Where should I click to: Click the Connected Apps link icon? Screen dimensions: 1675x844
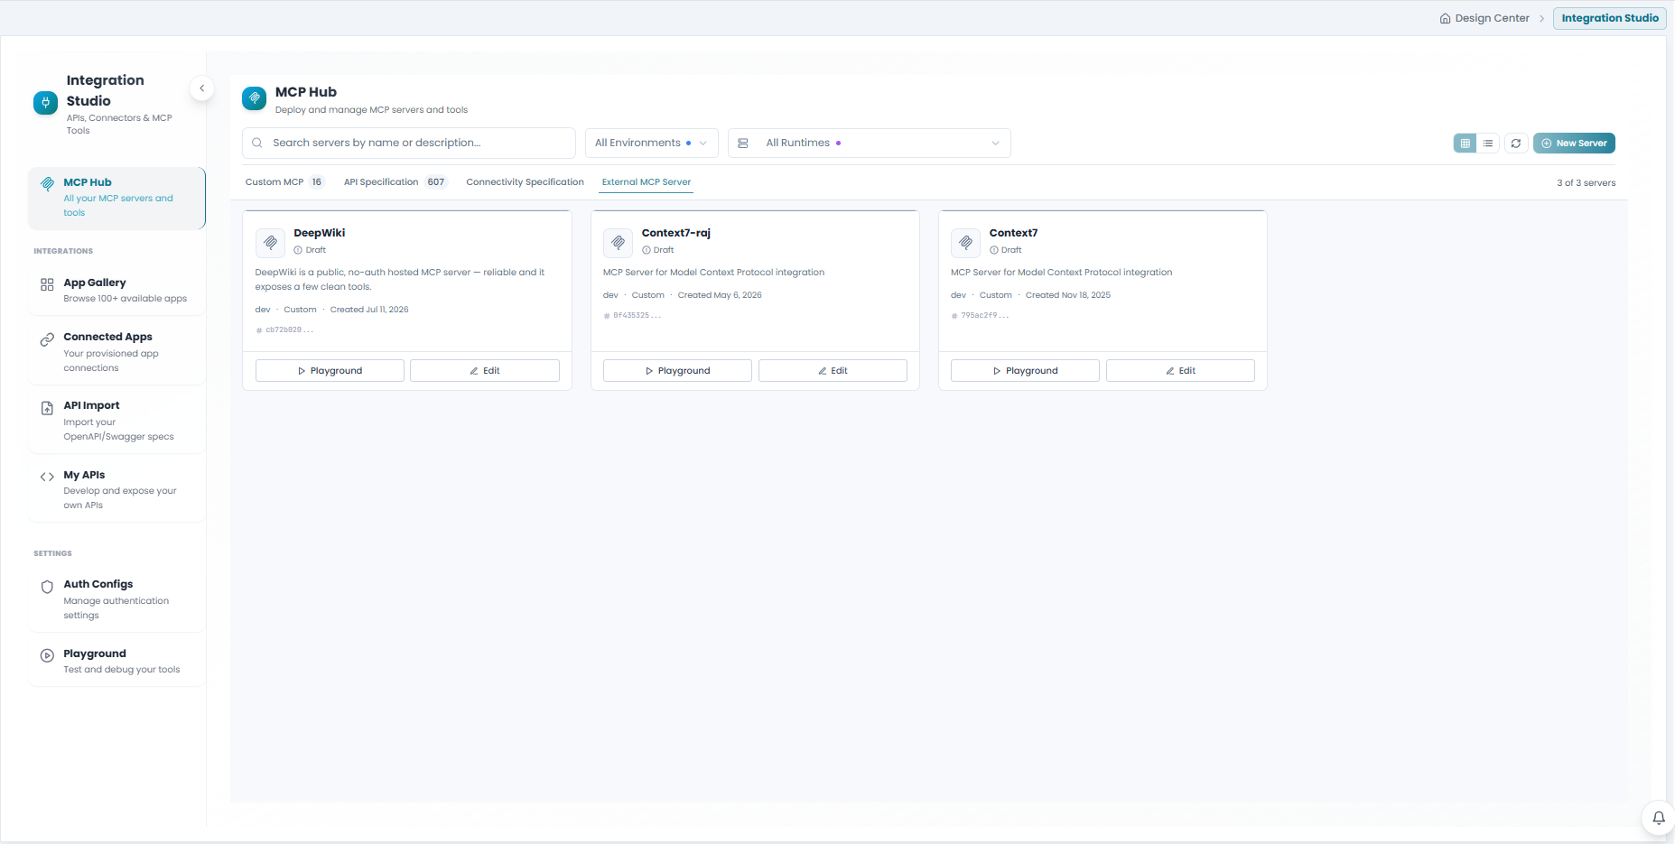(47, 339)
